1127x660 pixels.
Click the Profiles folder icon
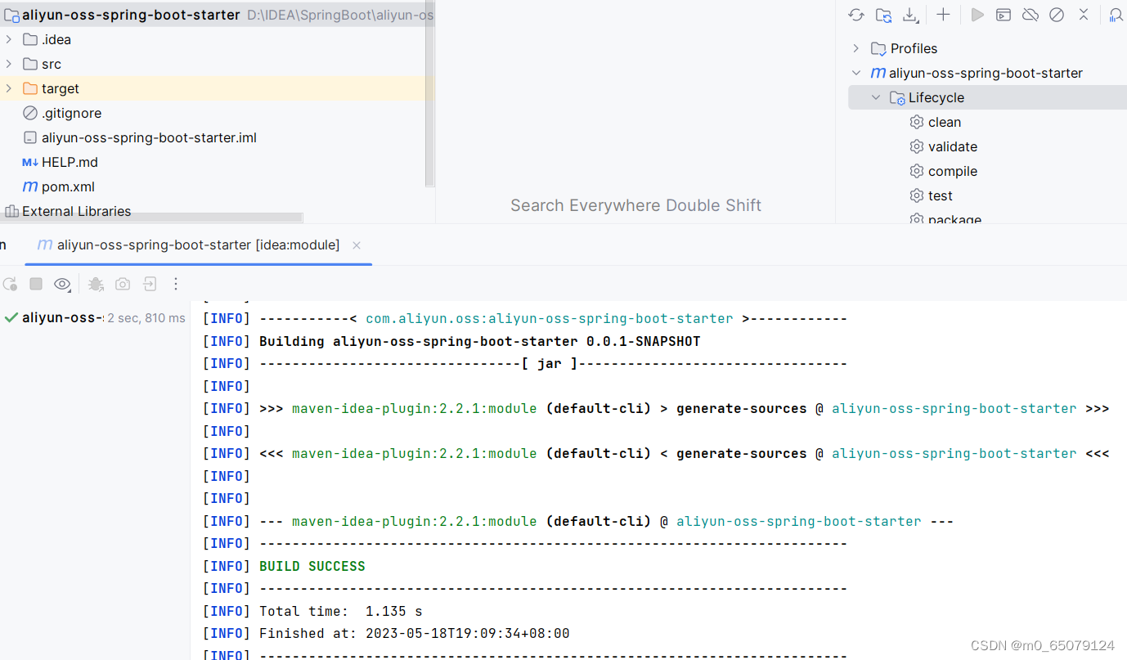pos(878,48)
